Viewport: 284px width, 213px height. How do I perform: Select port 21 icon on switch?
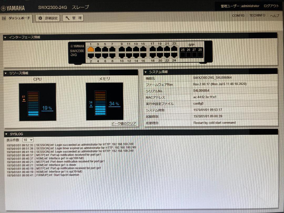click(x=167, y=49)
